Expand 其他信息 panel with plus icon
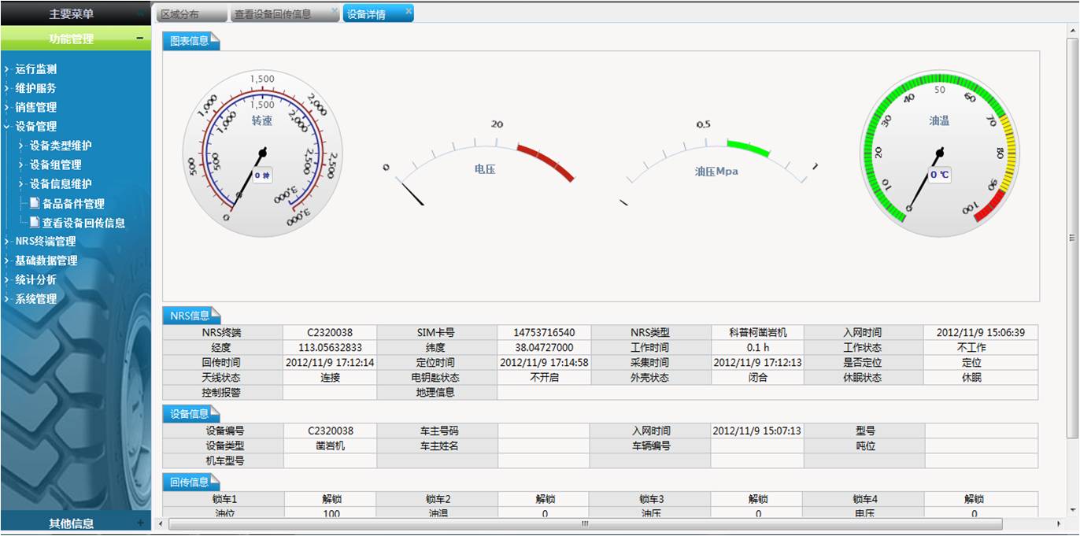 coord(140,523)
